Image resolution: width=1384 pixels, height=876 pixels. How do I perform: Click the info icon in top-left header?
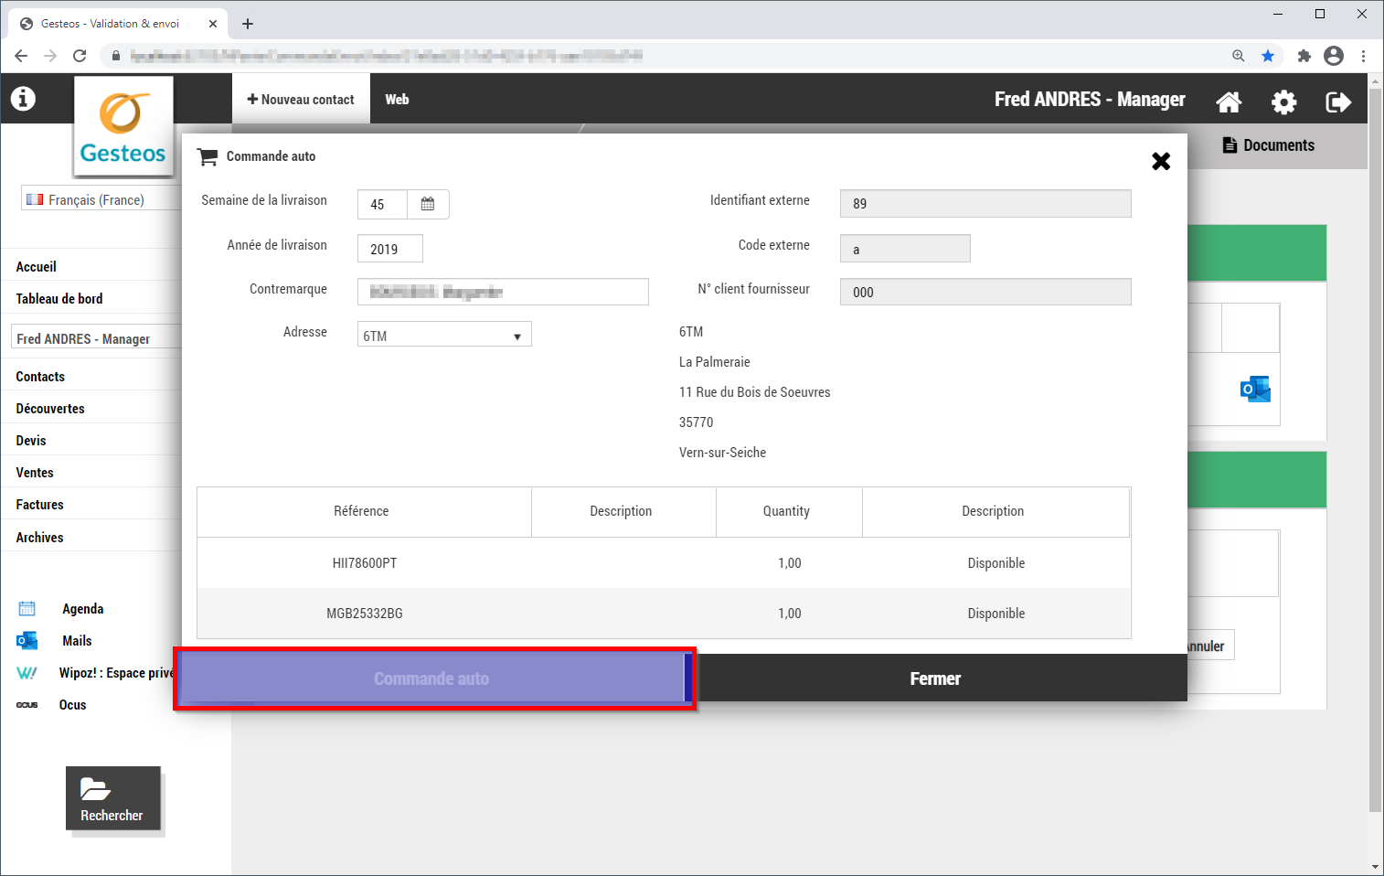[x=23, y=99]
